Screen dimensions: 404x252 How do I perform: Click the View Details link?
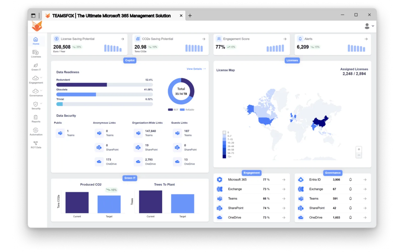(196, 69)
